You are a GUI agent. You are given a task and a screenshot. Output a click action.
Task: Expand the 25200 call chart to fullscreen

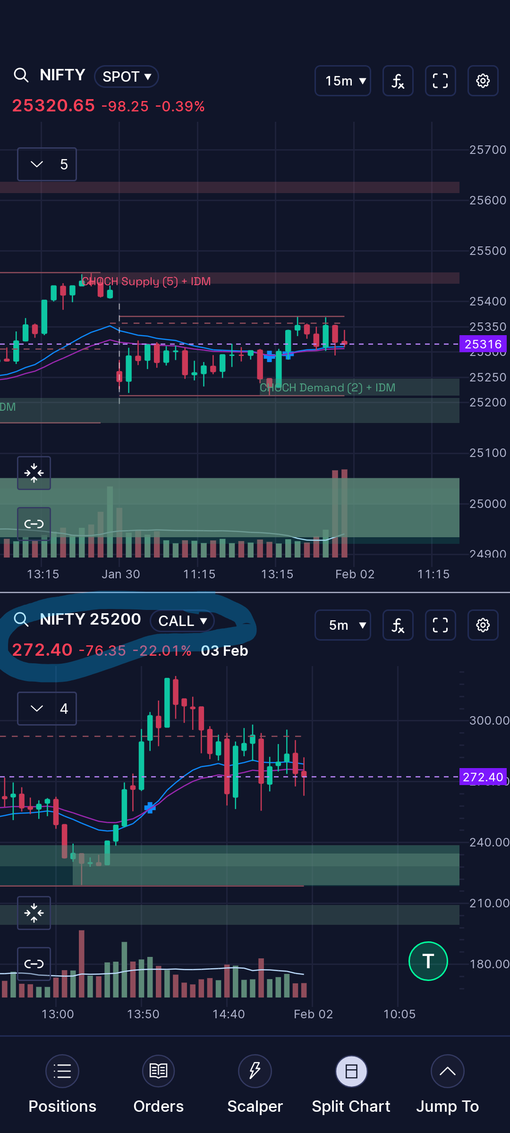click(x=440, y=625)
